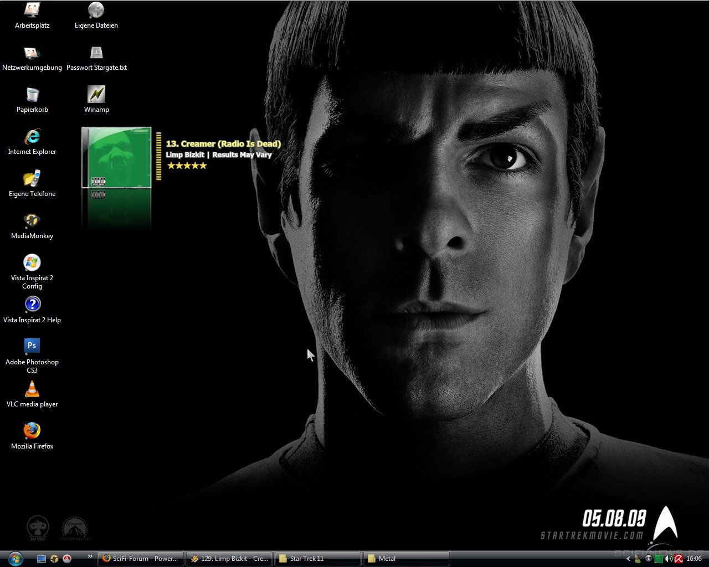Open the Papierkorb recycle bin
Image resolution: width=709 pixels, height=567 pixels.
click(x=32, y=95)
